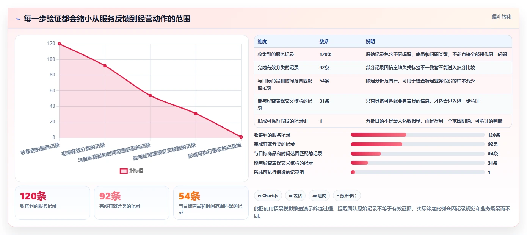Select the chart point for 完成有效分类的记录
The width and height of the screenshot is (527, 235).
[x=105, y=66]
